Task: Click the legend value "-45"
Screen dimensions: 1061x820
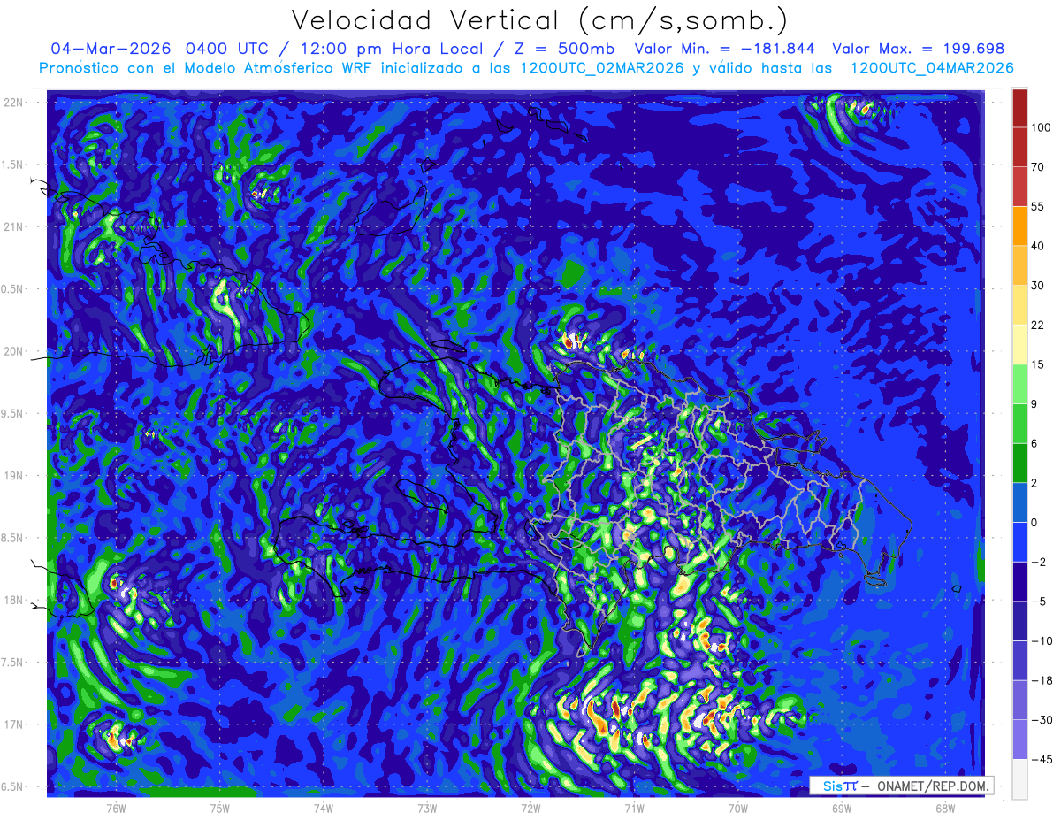Action: pyautogui.click(x=1041, y=759)
